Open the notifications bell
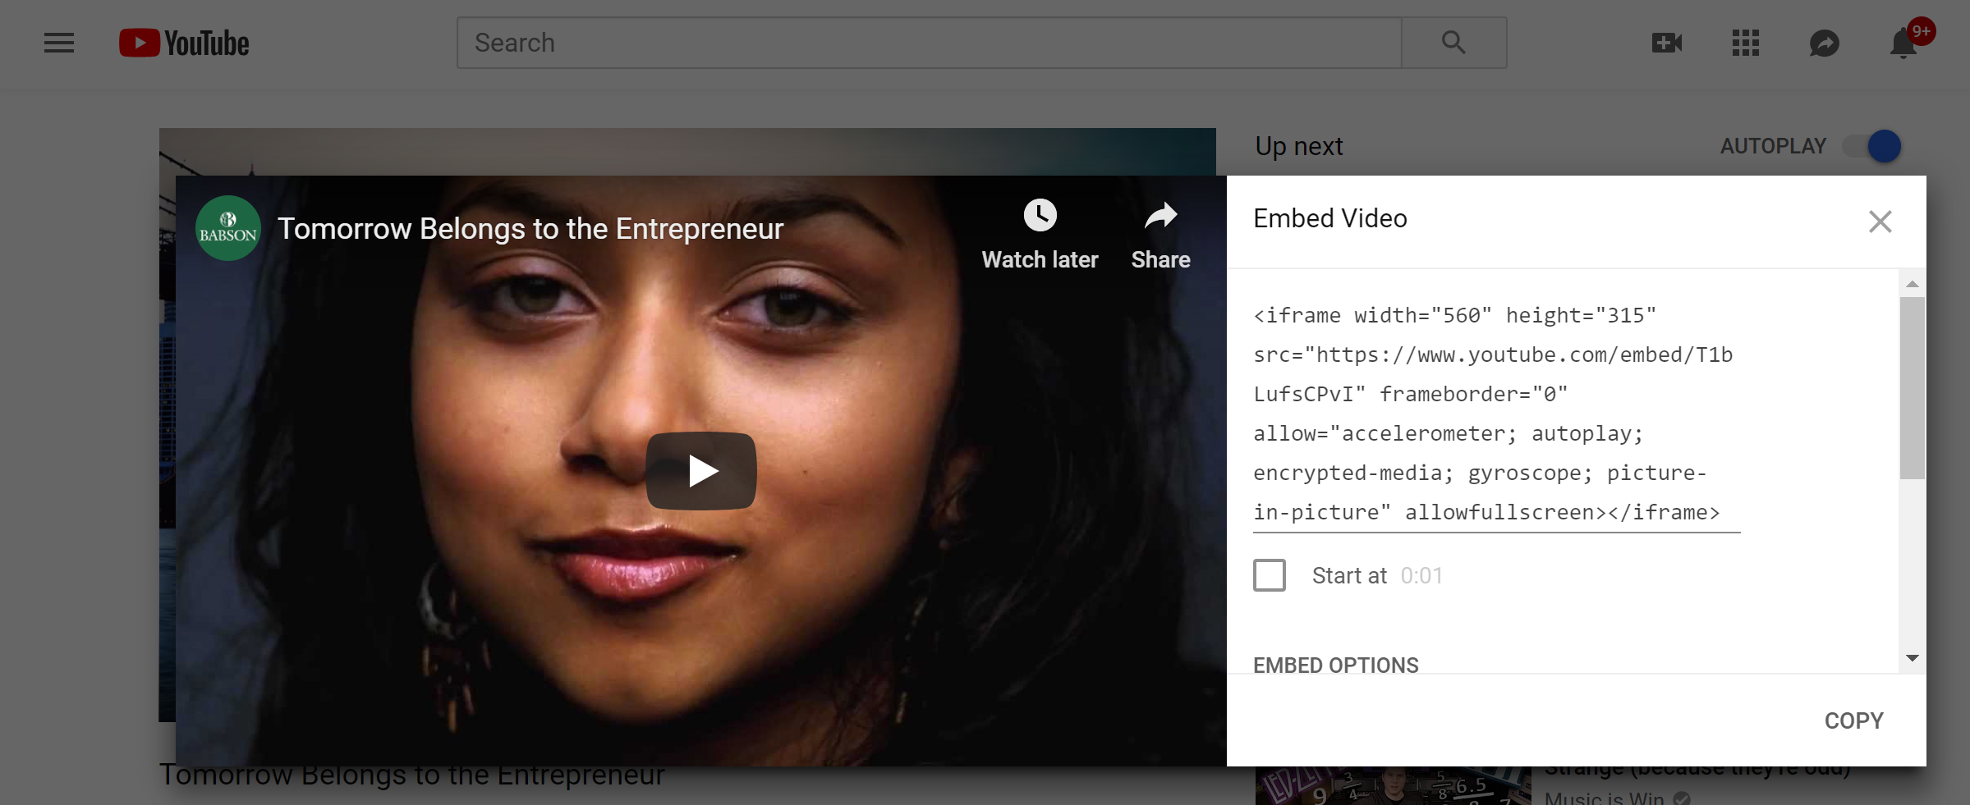The image size is (1970, 805). [x=1903, y=43]
